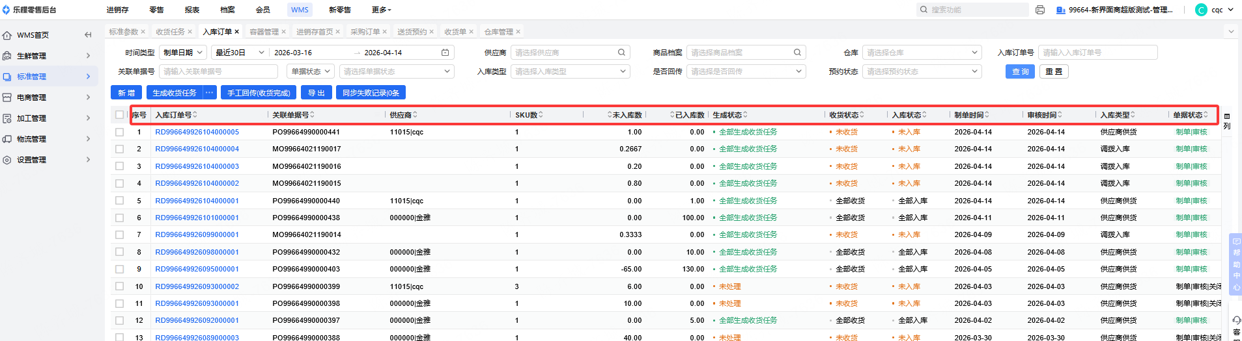Open the 入库类型 dropdown
The height and width of the screenshot is (341, 1242).
coord(571,71)
